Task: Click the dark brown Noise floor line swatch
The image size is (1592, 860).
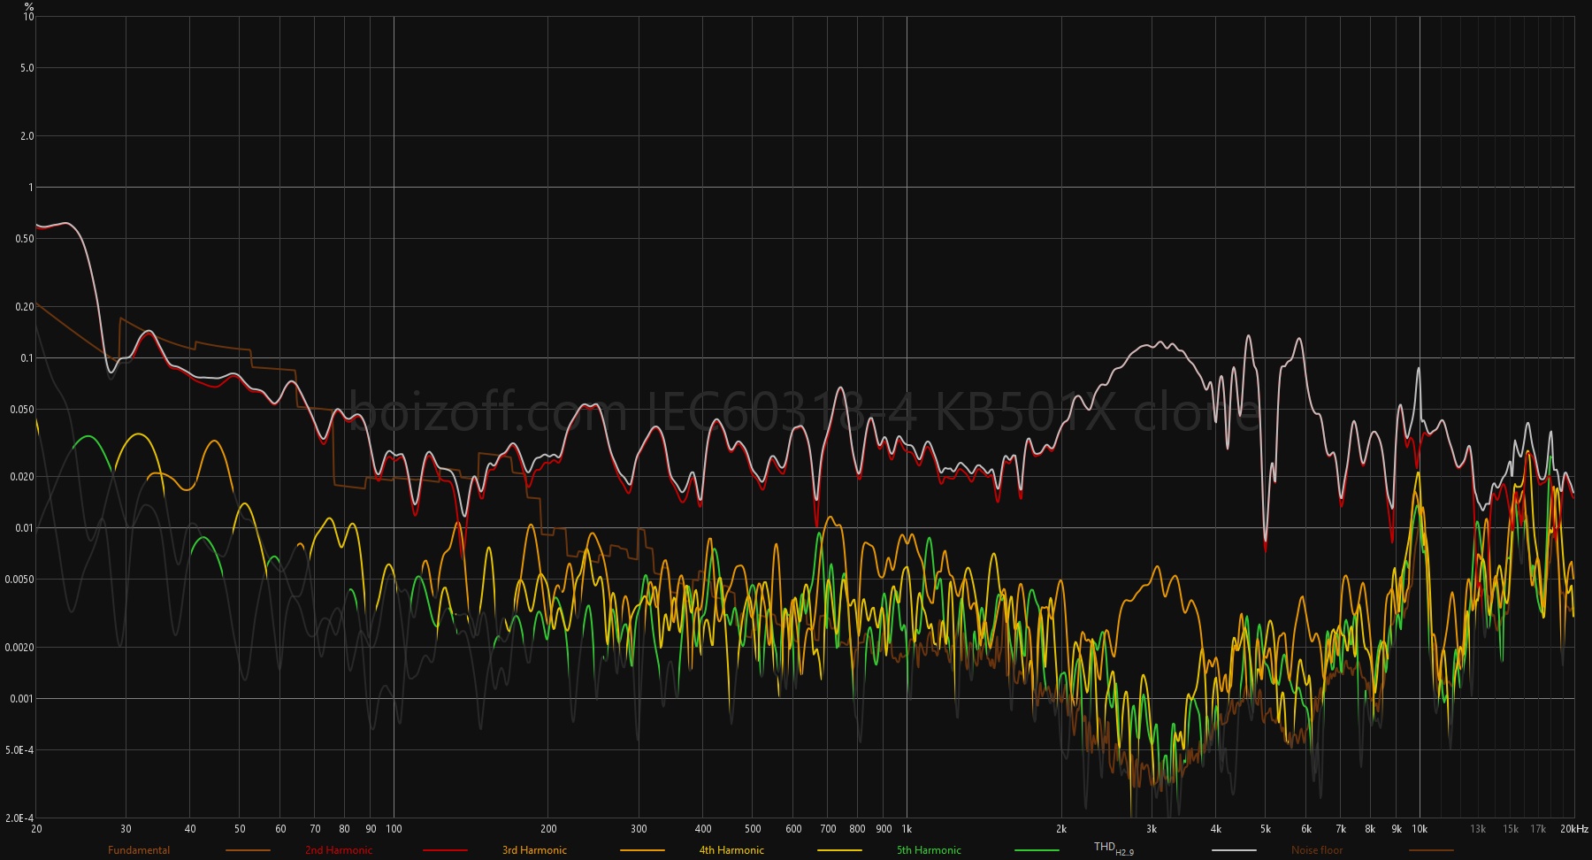Action: [x=1431, y=850]
